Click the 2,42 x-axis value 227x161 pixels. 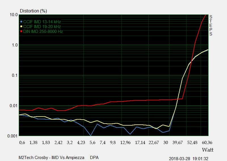click(58, 143)
